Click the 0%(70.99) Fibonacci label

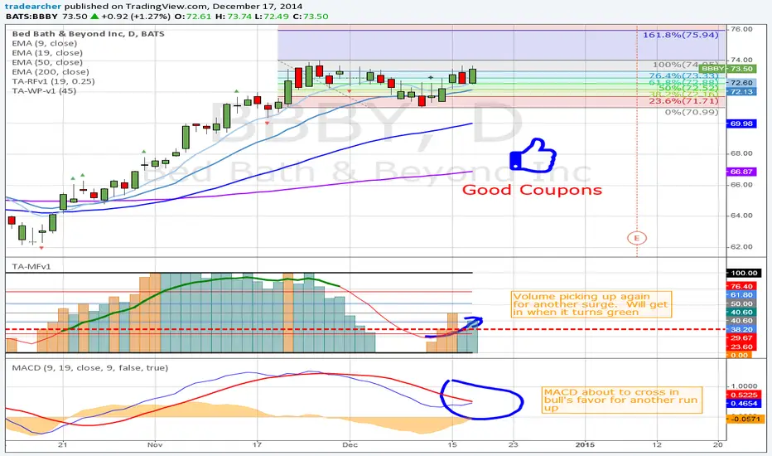tap(692, 113)
